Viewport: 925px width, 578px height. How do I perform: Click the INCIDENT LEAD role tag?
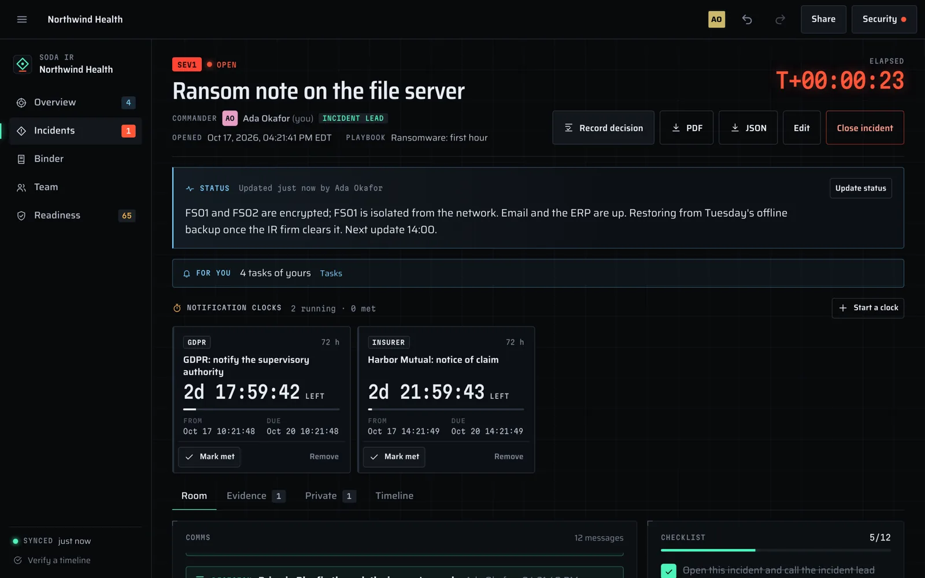[x=353, y=118]
